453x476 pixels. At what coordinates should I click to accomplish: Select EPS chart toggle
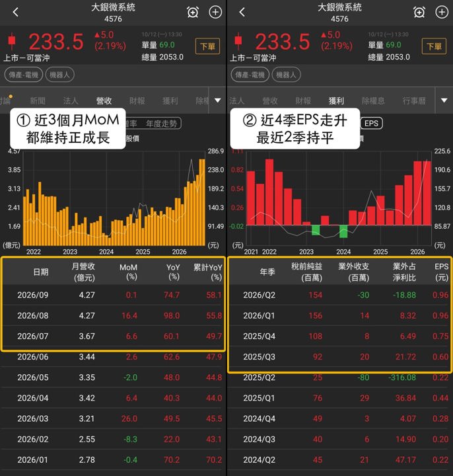tap(371, 123)
